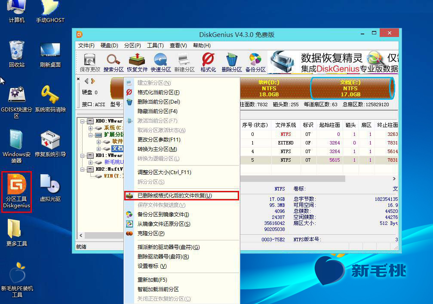Choose 隐藏当前分区(F4) in context menu
433x304 pixels.
(x=181, y=111)
